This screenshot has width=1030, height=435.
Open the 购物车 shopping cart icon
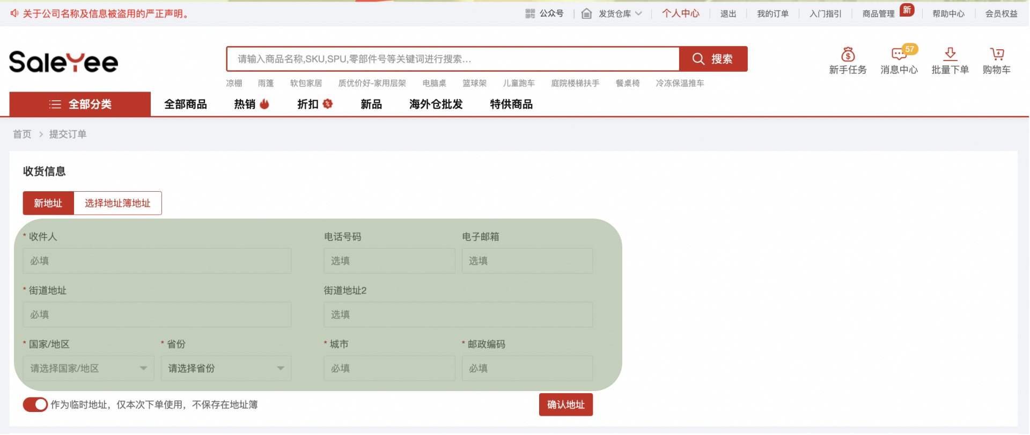(997, 54)
